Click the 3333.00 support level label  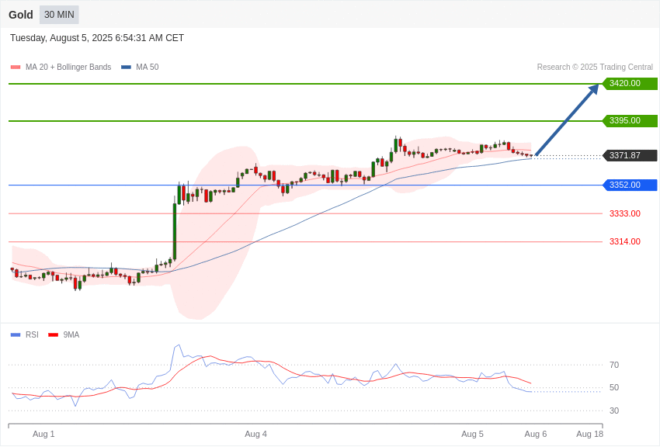coord(624,213)
